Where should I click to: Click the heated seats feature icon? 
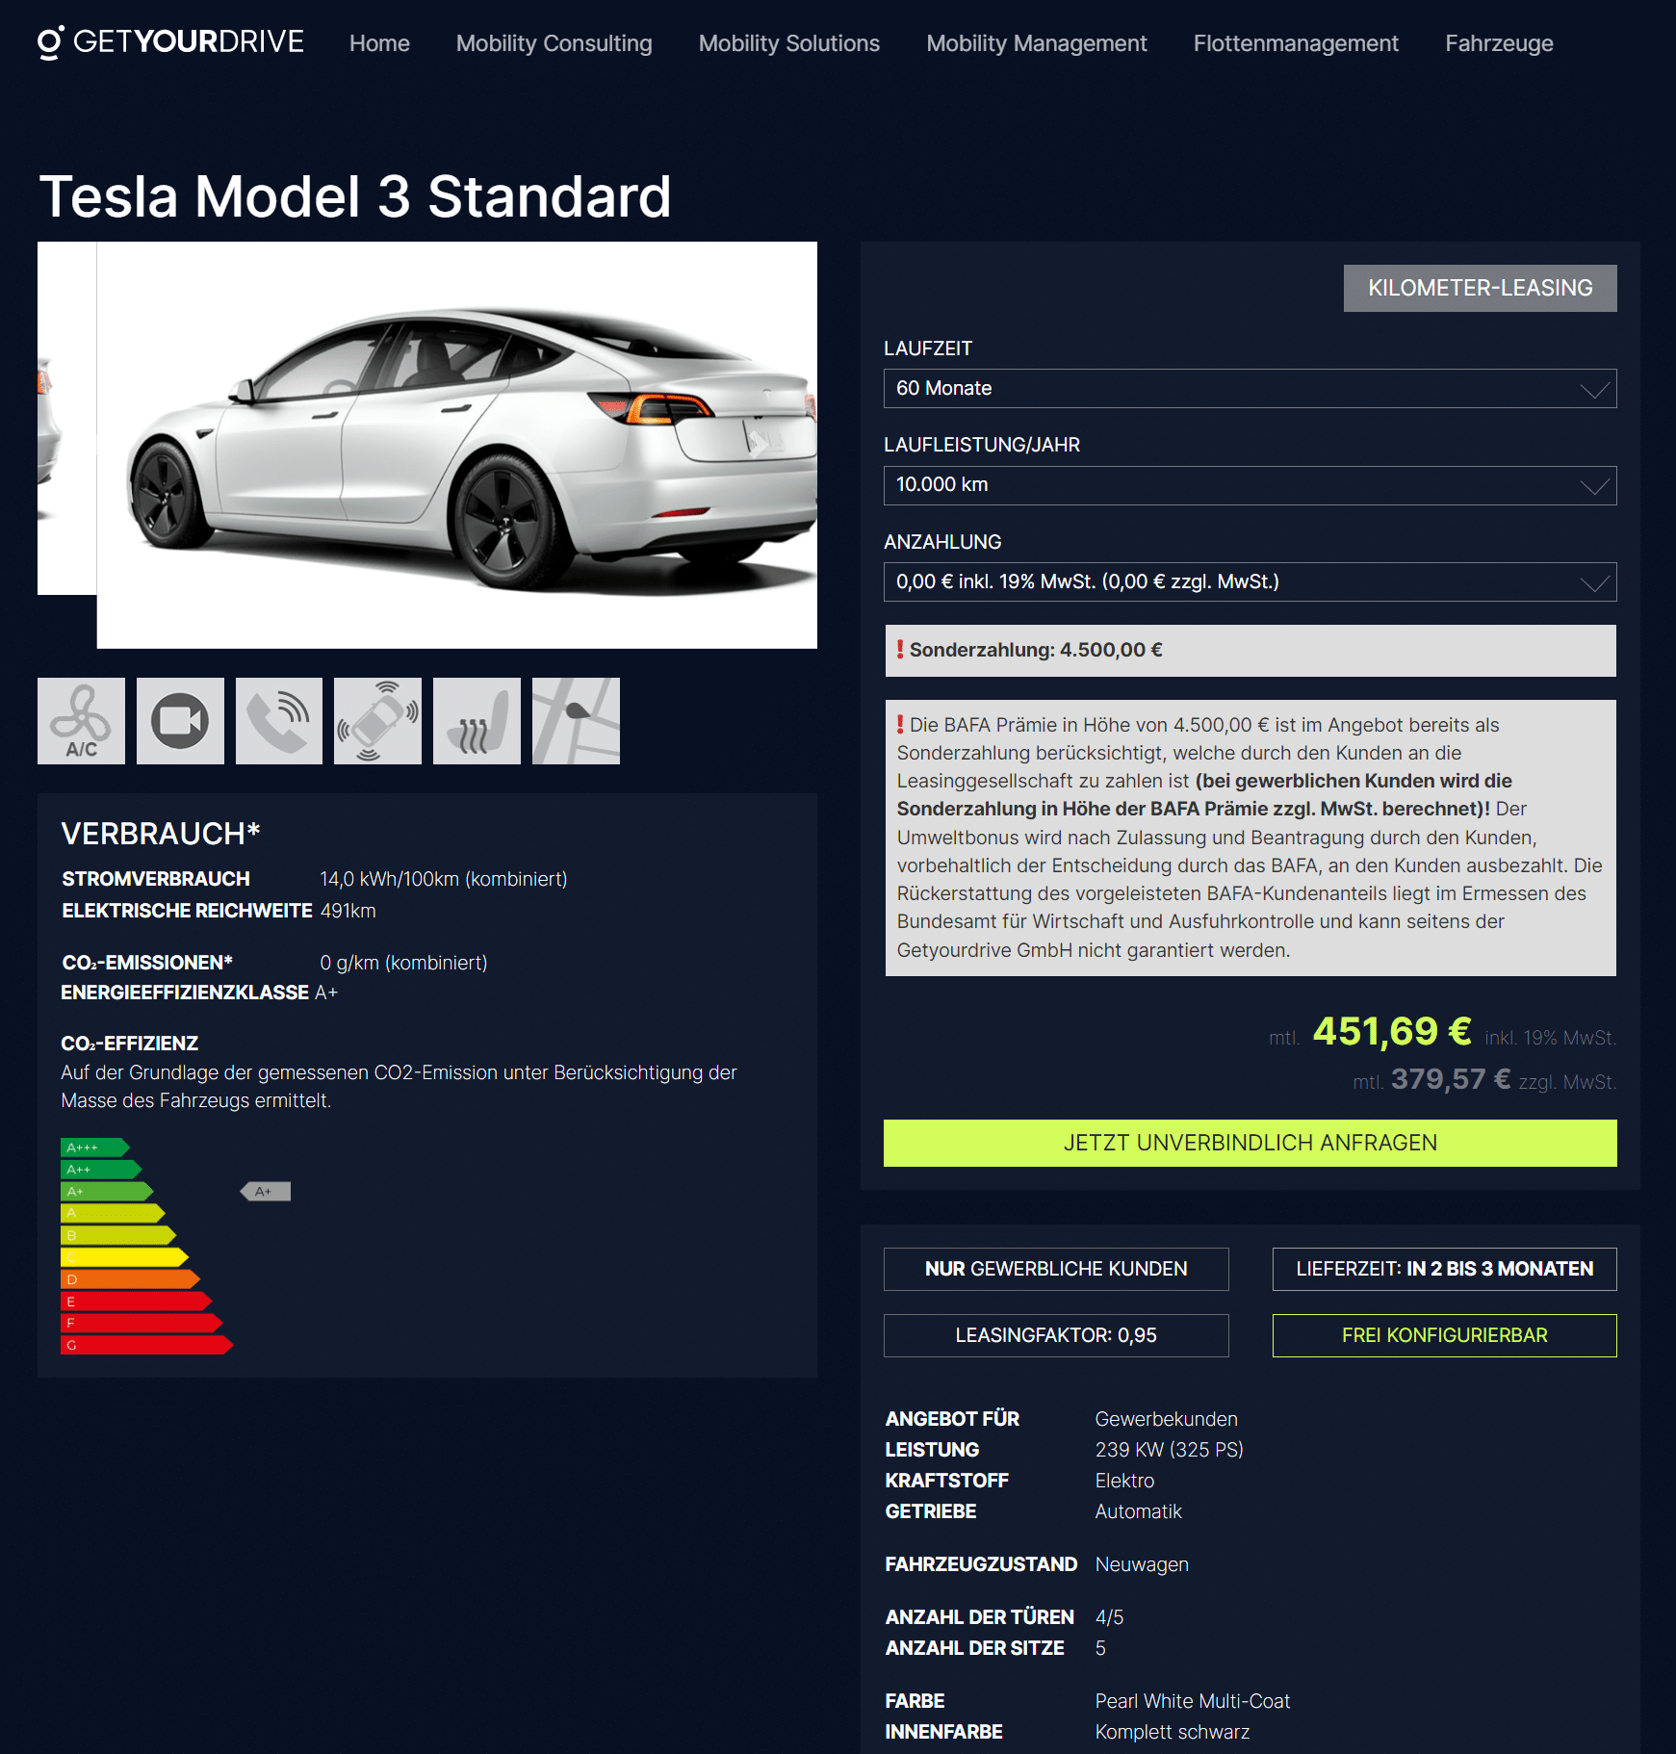(x=477, y=721)
